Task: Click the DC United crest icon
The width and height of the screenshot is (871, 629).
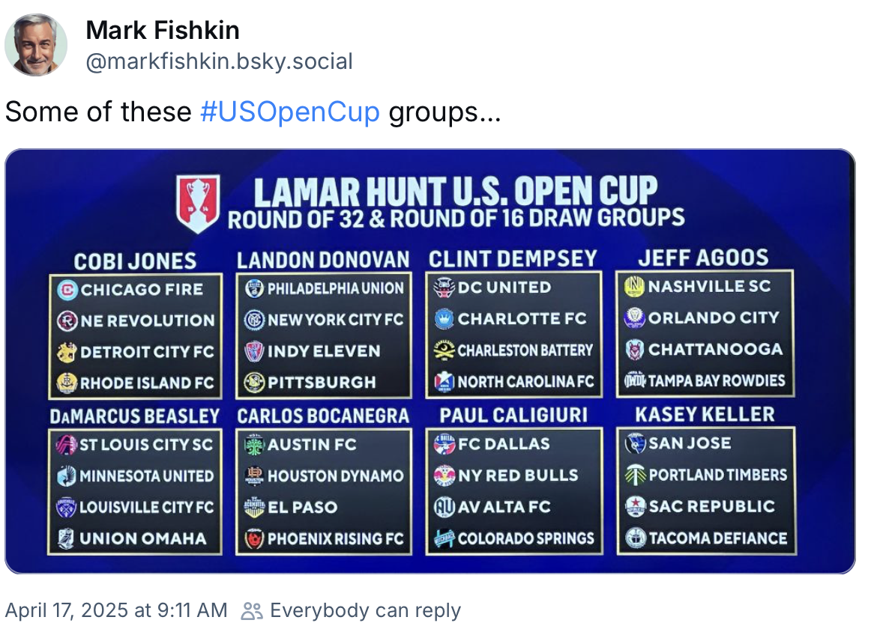Action: (444, 288)
